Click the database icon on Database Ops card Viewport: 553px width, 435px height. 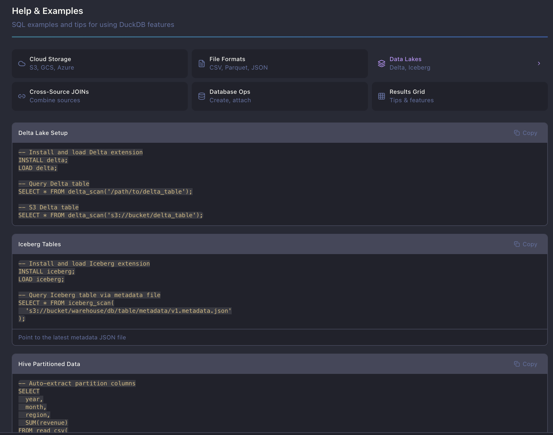point(201,96)
